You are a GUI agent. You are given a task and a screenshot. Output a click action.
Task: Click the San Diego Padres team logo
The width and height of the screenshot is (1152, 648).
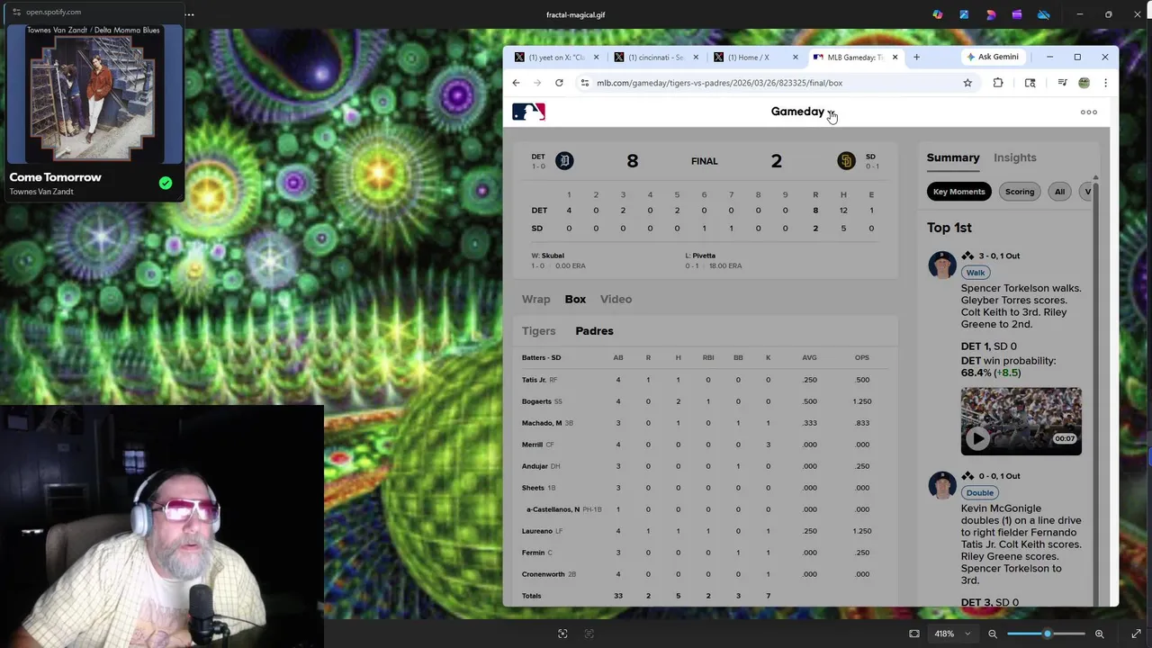[x=846, y=161]
